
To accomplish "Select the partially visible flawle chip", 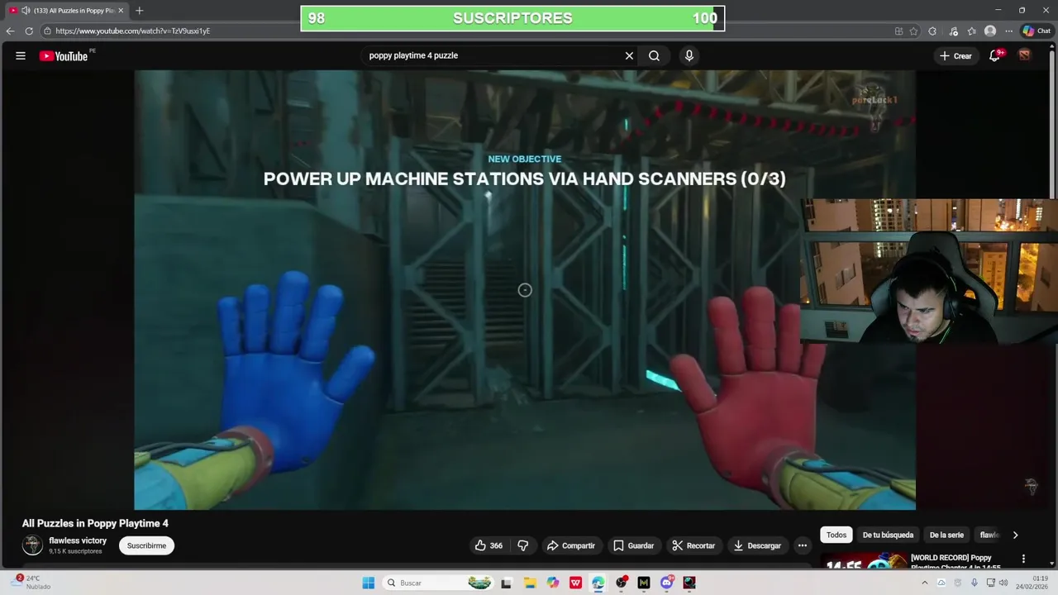I will pyautogui.click(x=989, y=535).
